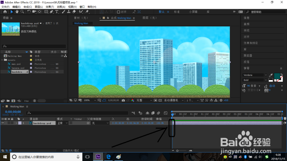Image resolution: width=287 pixels, height=161 pixels.
Task: Toggle lock switch for backdrop.psd layer
Action: point(12,123)
